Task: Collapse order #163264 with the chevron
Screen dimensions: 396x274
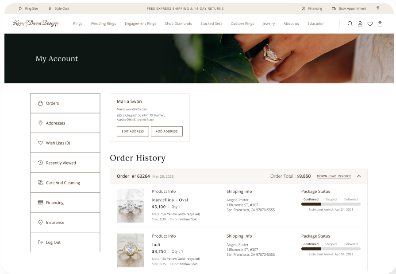Action: pyautogui.click(x=359, y=176)
